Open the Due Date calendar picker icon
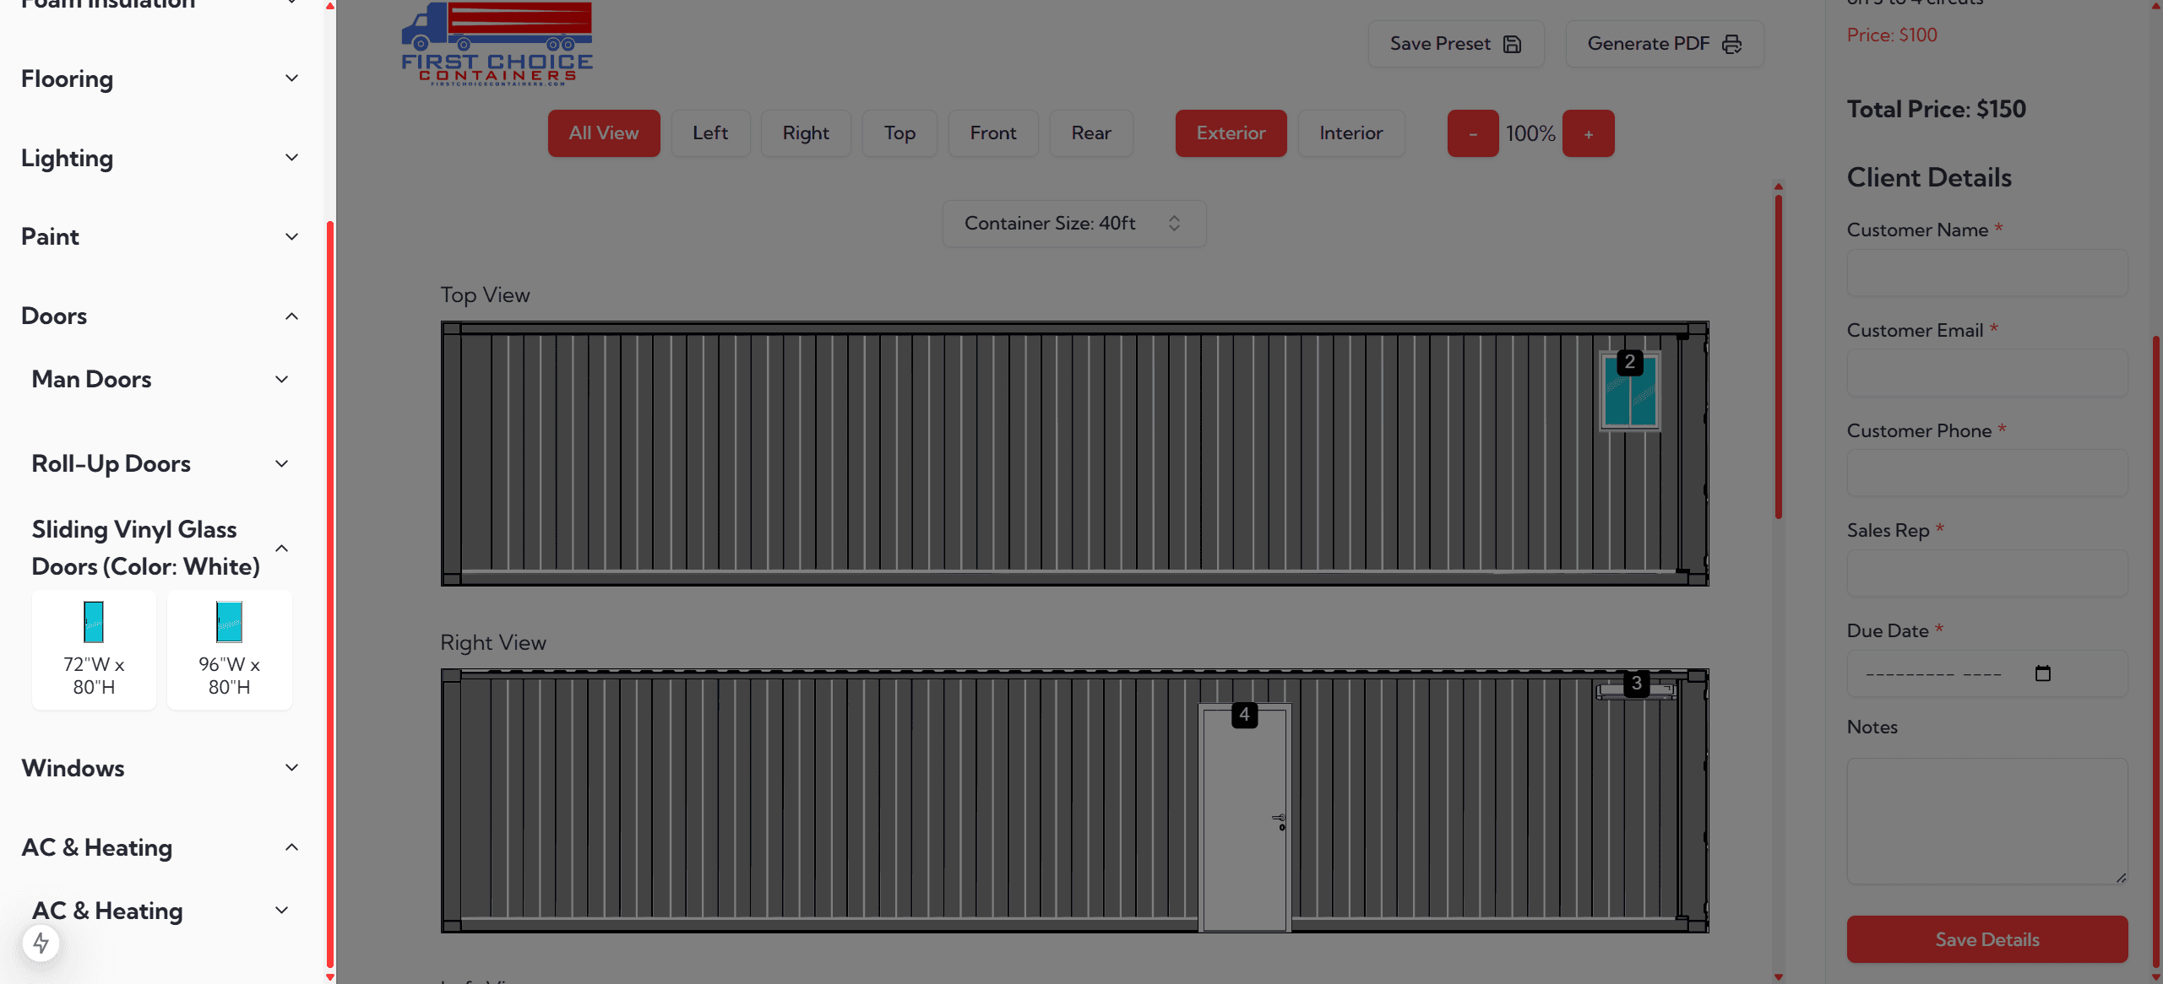 click(x=2042, y=673)
